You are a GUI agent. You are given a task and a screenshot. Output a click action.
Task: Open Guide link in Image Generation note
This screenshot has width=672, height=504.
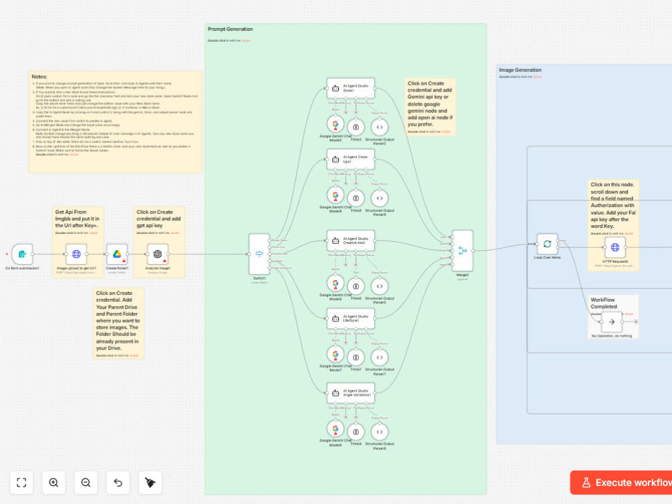538,77
